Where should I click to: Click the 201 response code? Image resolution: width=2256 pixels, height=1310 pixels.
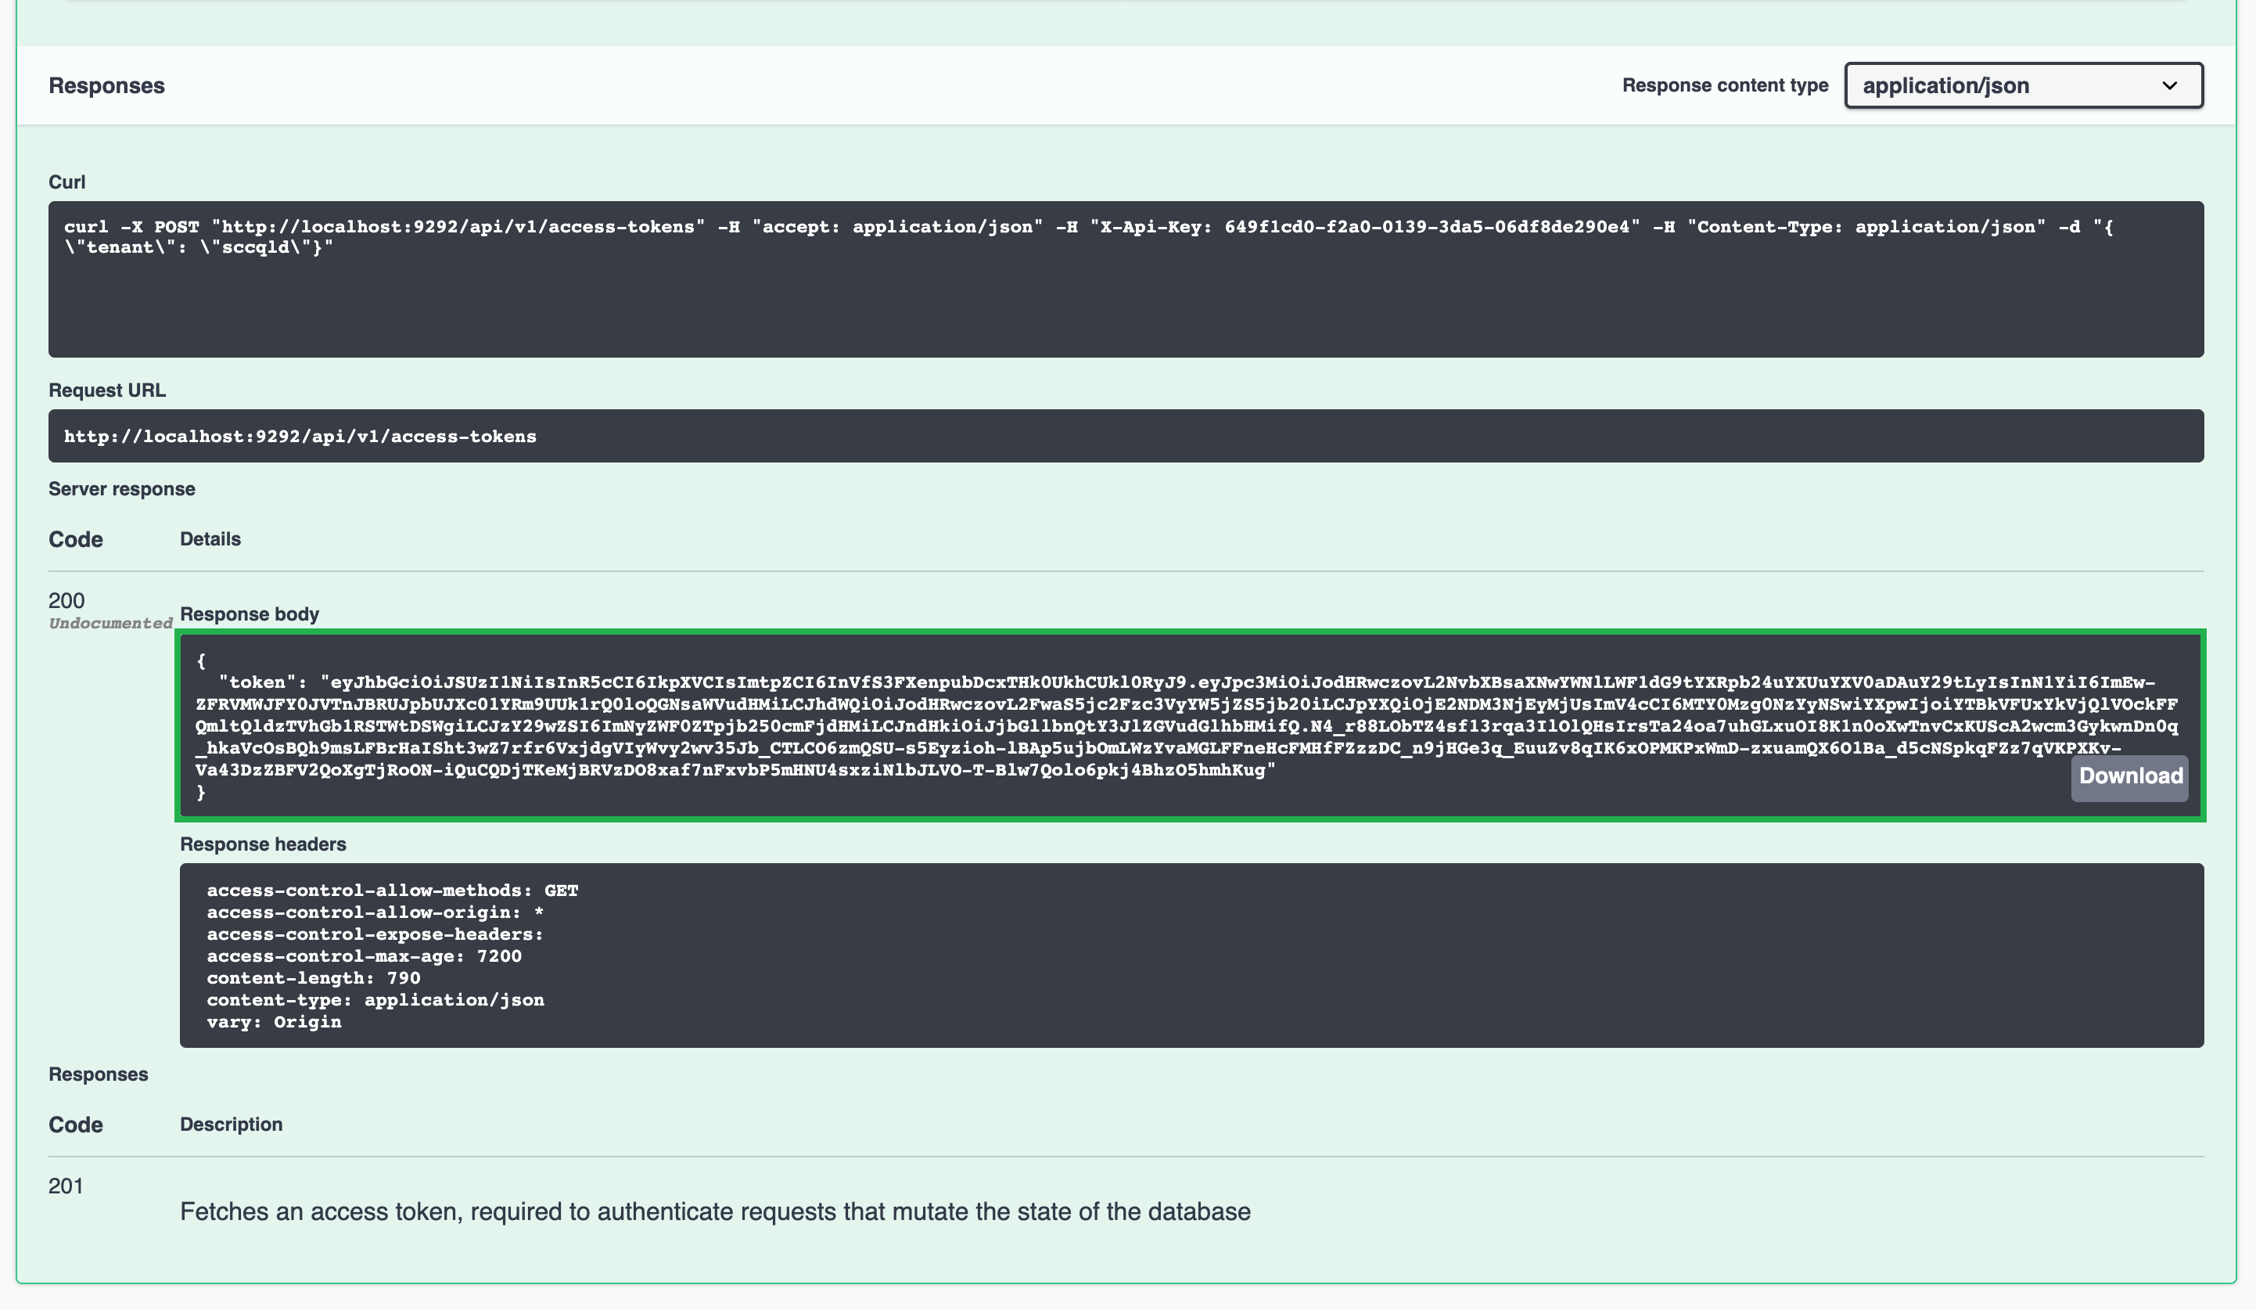66,1186
